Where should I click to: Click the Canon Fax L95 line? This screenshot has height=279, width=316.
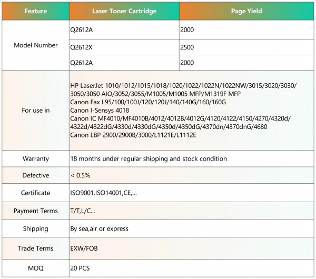coord(148,102)
